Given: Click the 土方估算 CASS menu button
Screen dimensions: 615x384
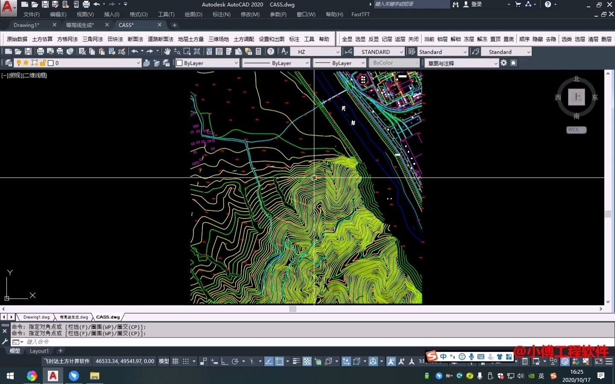Looking at the screenshot, I should pos(42,39).
